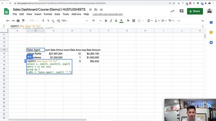Select the '$52,432' cell
This screenshot has height=121, width=216.
tap(90, 61)
